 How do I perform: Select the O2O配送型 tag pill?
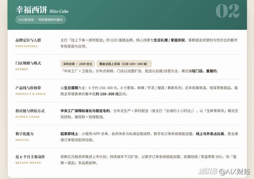[40, 20]
